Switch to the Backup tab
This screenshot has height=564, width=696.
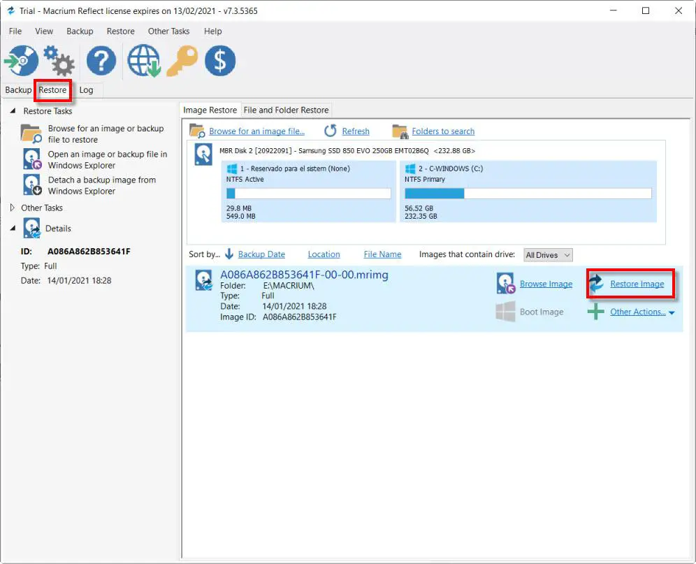point(18,89)
